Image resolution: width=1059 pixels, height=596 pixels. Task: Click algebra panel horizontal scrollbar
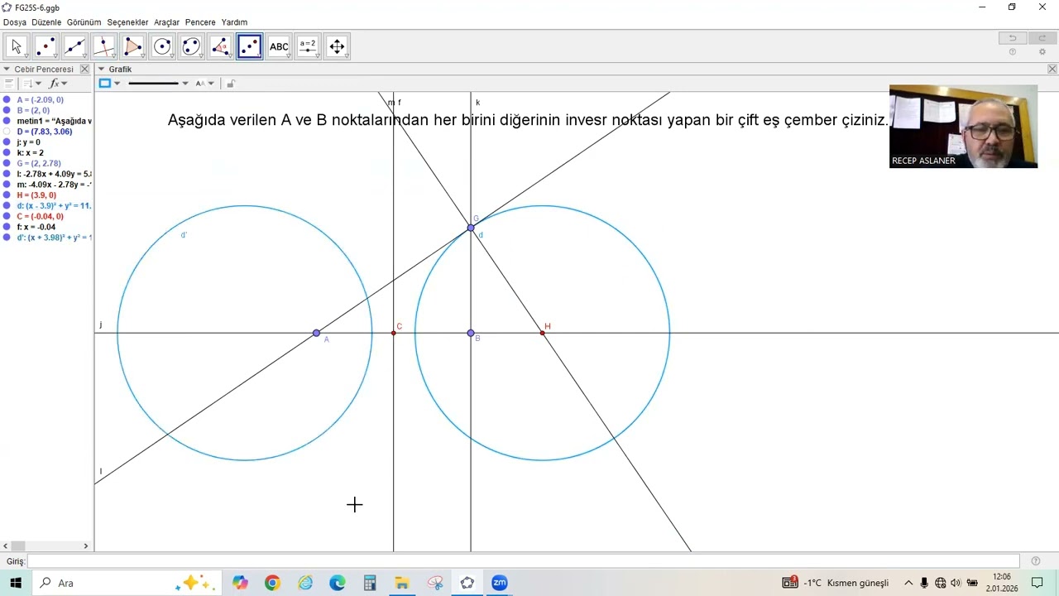pyautogui.click(x=46, y=546)
